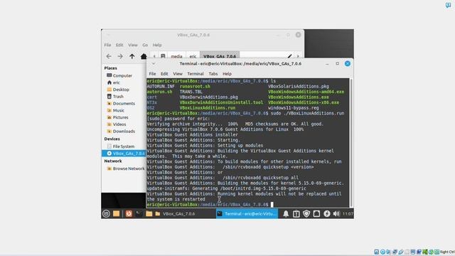Click the right path-scroll arrow in location bar
This screenshot has width=455, height=256.
(x=298, y=56)
